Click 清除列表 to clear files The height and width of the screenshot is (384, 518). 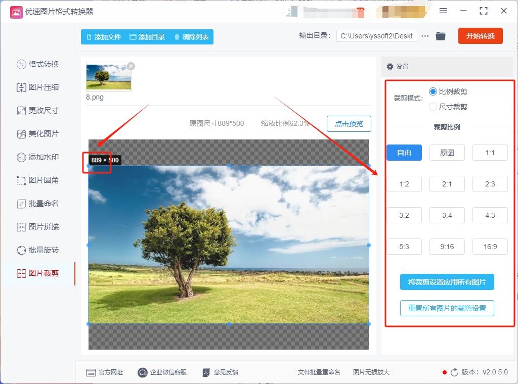pos(192,37)
